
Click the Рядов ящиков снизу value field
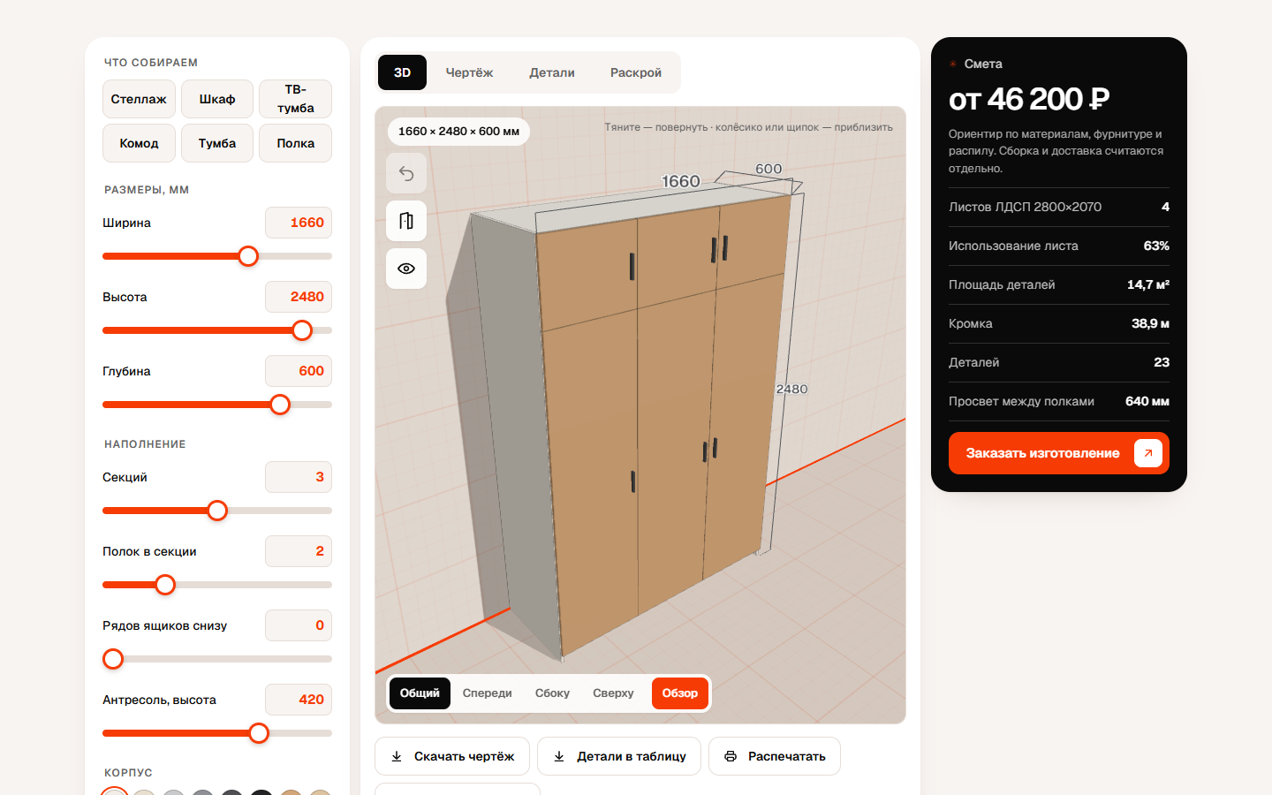click(299, 625)
